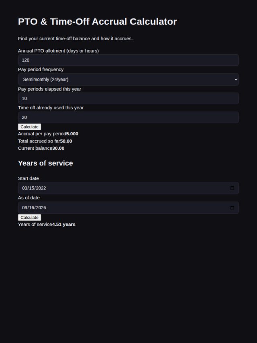This screenshot has width=257, height=343.
Task: Click Calculate below Time off already used
Action: click(30, 127)
